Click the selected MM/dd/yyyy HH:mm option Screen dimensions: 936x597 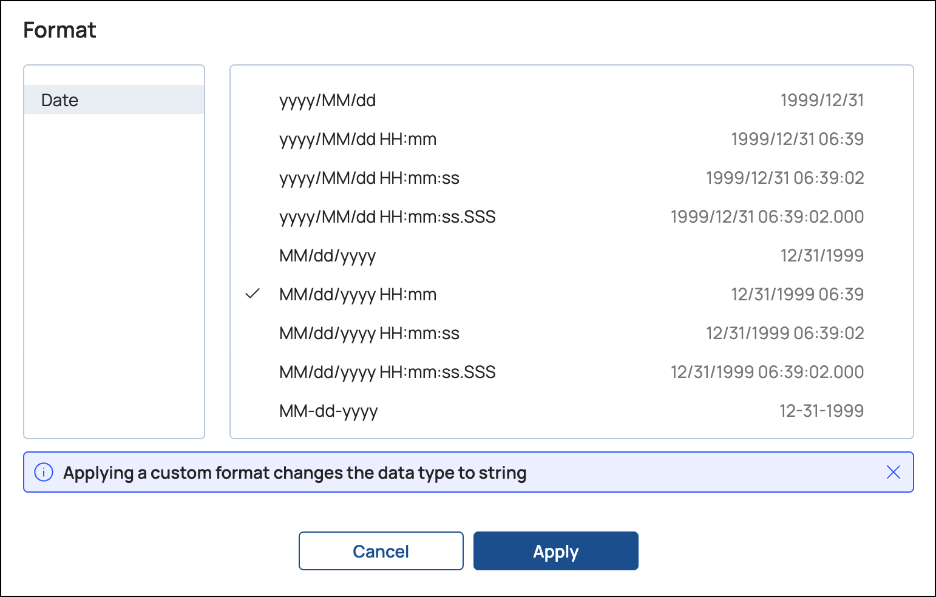[x=358, y=294]
